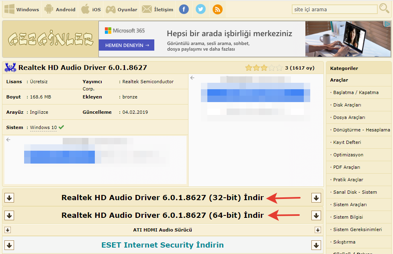The image size is (393, 254).
Task: Download Realtek HD Audio Driver 64-bit
Action: [x=162, y=215]
